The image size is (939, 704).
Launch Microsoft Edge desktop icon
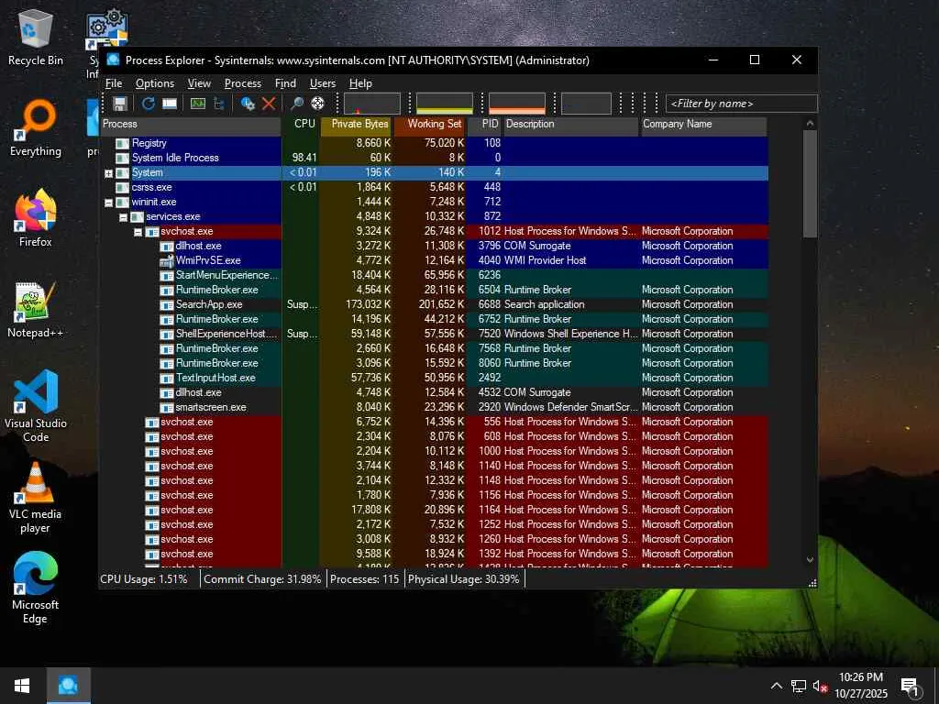click(x=36, y=588)
